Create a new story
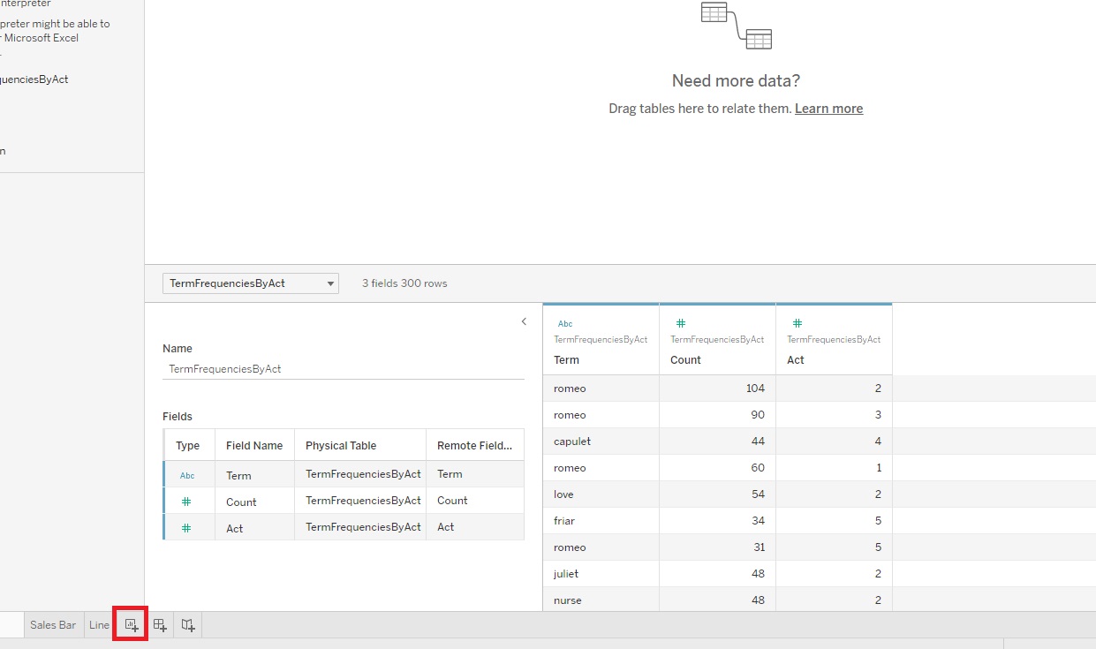This screenshot has height=649, width=1096. coord(187,624)
